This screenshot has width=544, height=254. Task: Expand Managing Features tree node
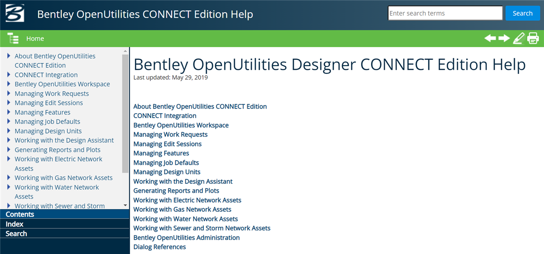pos(9,112)
